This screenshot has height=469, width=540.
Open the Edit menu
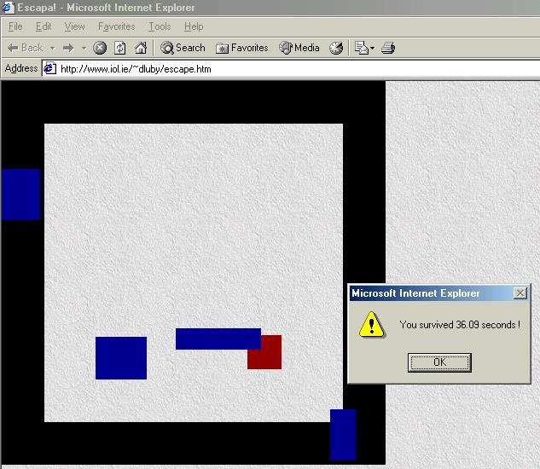pyautogui.click(x=44, y=26)
